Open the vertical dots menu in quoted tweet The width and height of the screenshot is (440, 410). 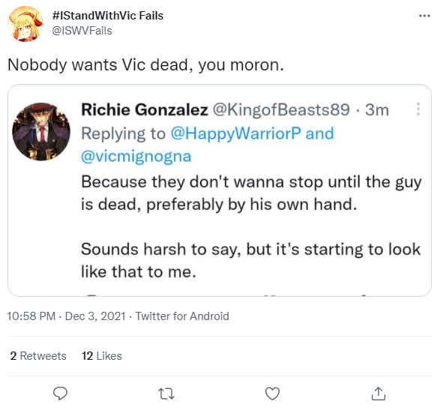418,109
